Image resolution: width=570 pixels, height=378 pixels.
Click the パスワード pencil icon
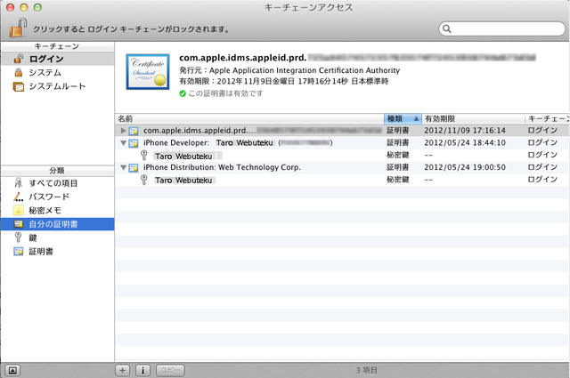click(18, 197)
